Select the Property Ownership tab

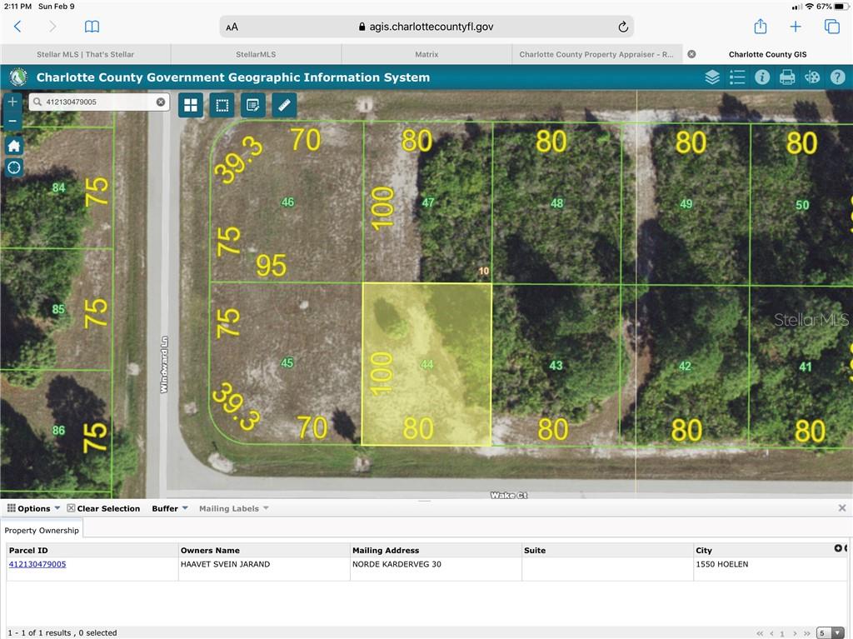(x=42, y=530)
